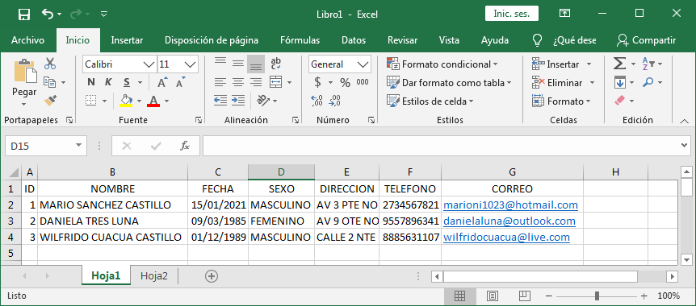Image resolution: width=696 pixels, height=306 pixels.
Task: Open the Archivo tab
Action: click(x=27, y=40)
